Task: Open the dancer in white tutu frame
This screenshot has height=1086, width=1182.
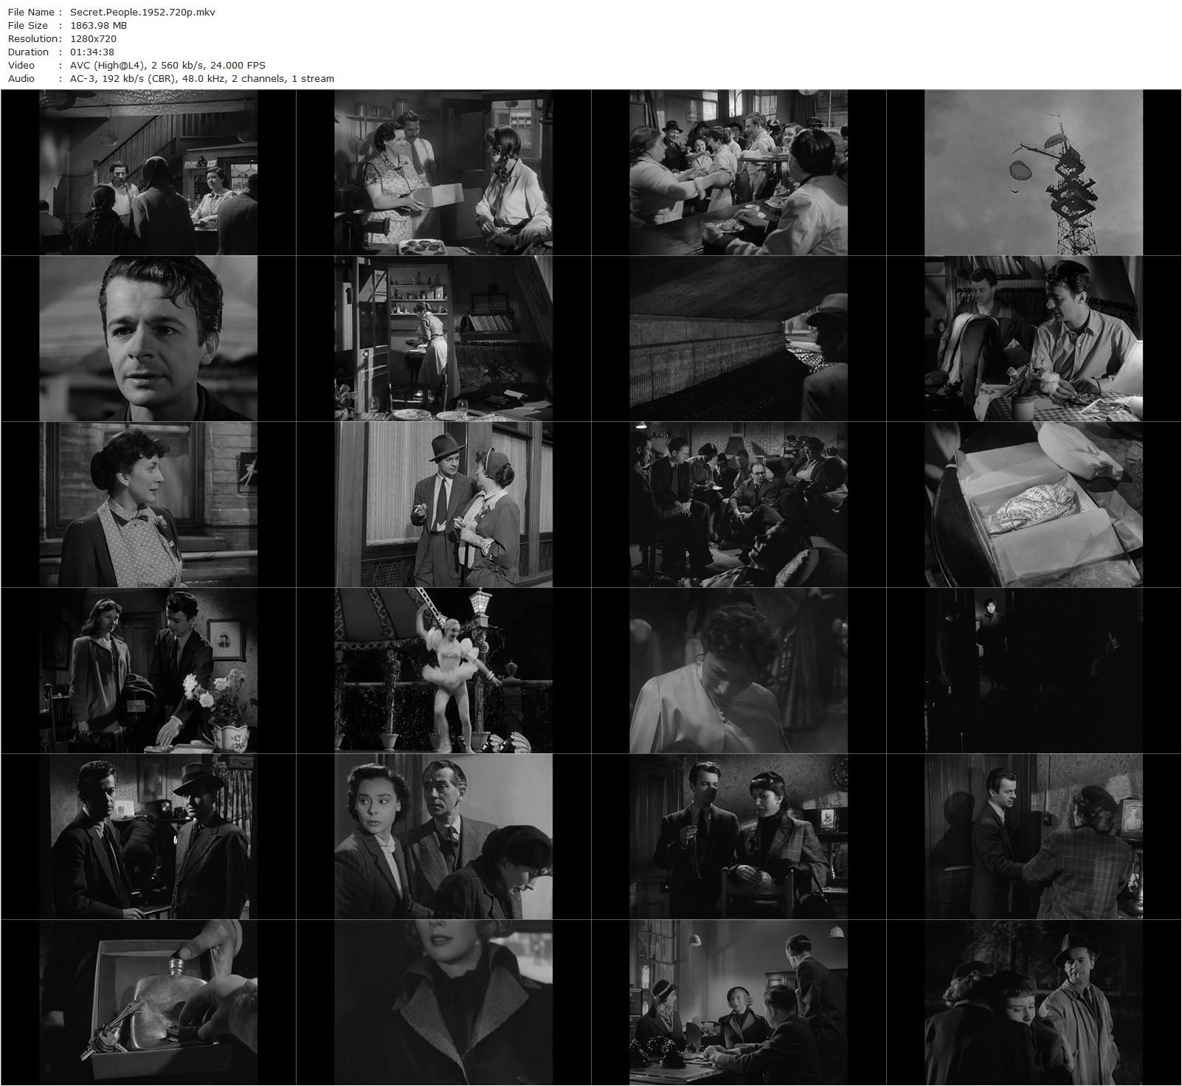Action: coord(443,671)
